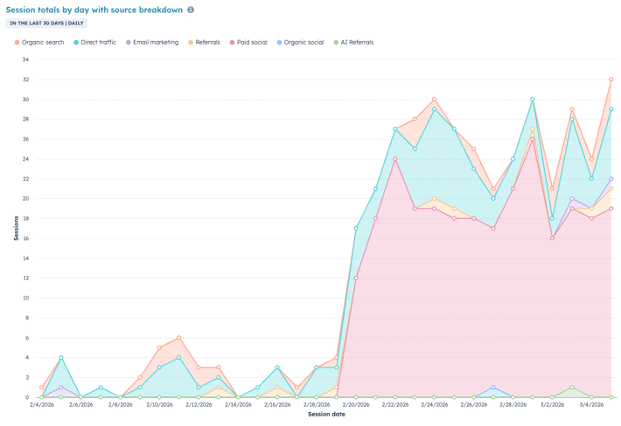Screen dimensions: 621x426
Task: Select the AI Referrals bump point near 3/3
Action: click(x=572, y=388)
